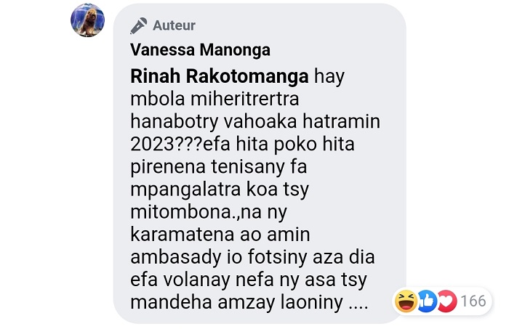This screenshot has width=509, height=329.
Task: Click the laughing Haha reaction emoji
Action: coord(406,301)
